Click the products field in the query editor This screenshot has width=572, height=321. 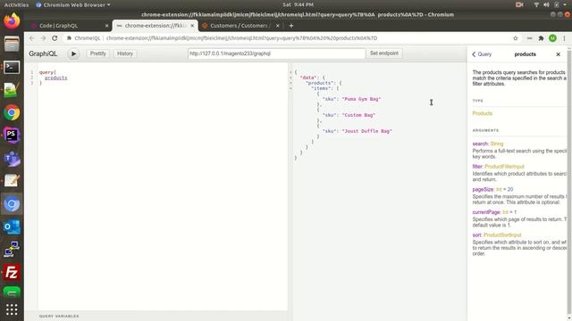55,78
